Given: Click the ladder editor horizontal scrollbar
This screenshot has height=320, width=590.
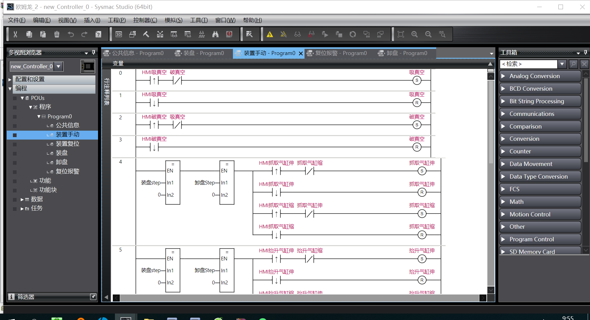Looking at the screenshot, I should pos(300,298).
